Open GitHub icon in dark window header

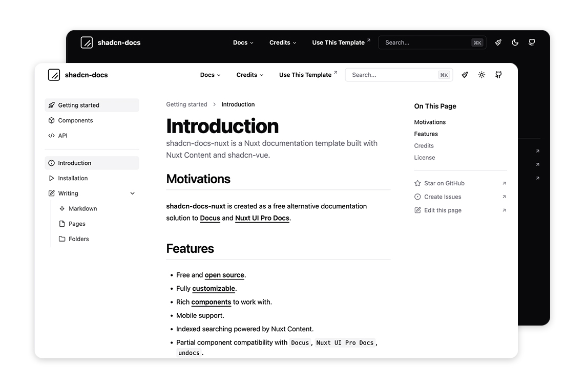click(531, 42)
